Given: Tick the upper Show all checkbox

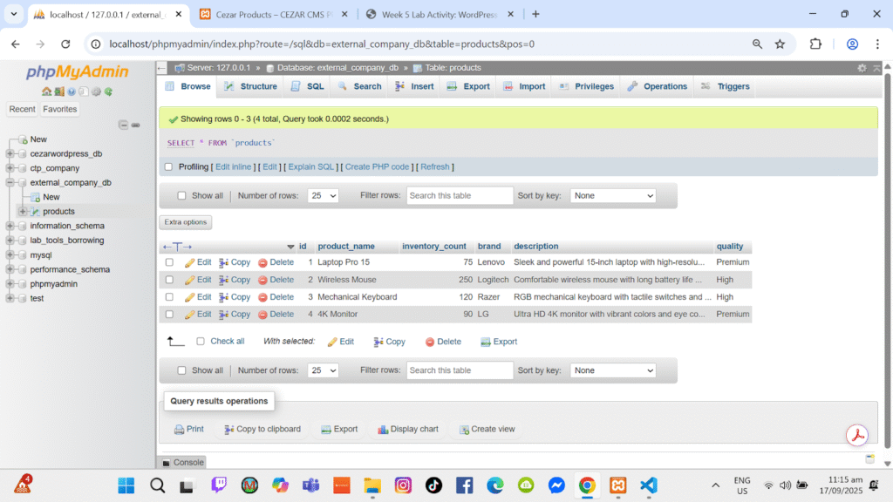Looking at the screenshot, I should tap(181, 196).
